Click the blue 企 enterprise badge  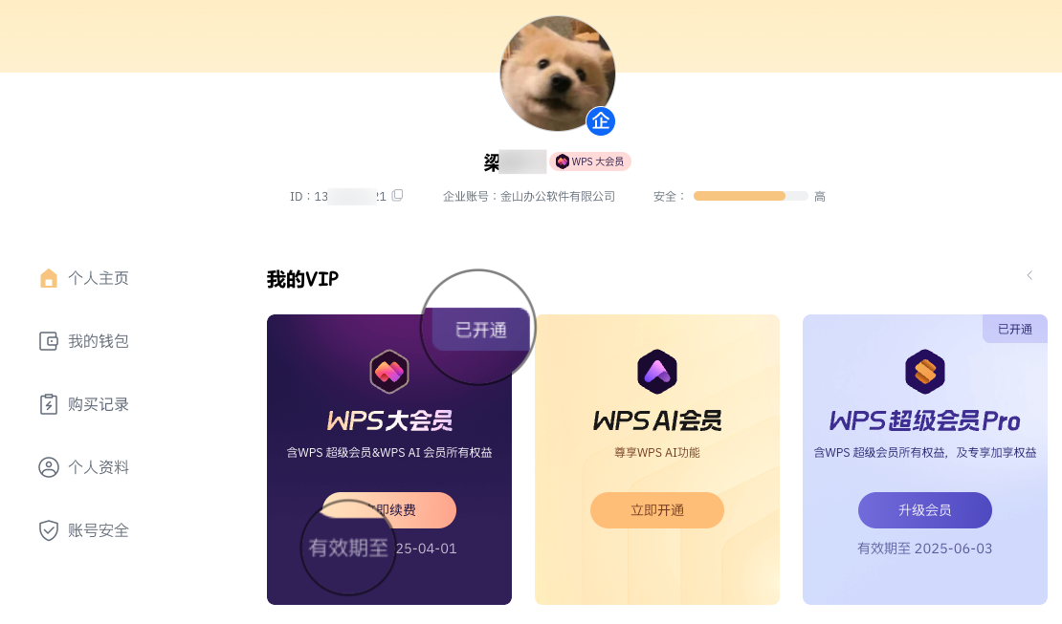(x=601, y=121)
